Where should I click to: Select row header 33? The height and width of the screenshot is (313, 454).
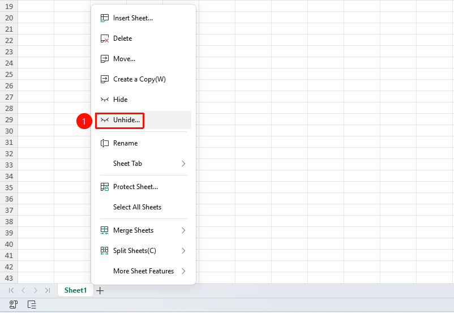[9, 165]
